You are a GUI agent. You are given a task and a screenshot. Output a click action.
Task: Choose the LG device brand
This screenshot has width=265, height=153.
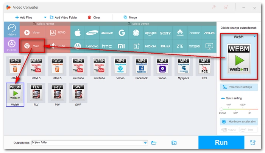pyautogui.click(x=136, y=33)
